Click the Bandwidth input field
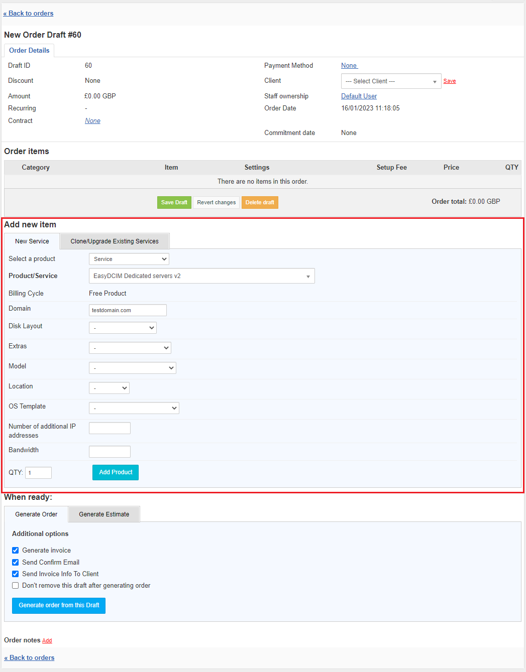526x672 pixels. 110,452
